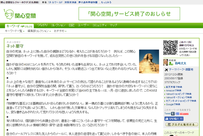Share via the Tumblr icon
The image size is (203, 136).
[173, 114]
